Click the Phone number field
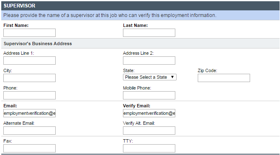280x155 pixels. tap(29, 95)
